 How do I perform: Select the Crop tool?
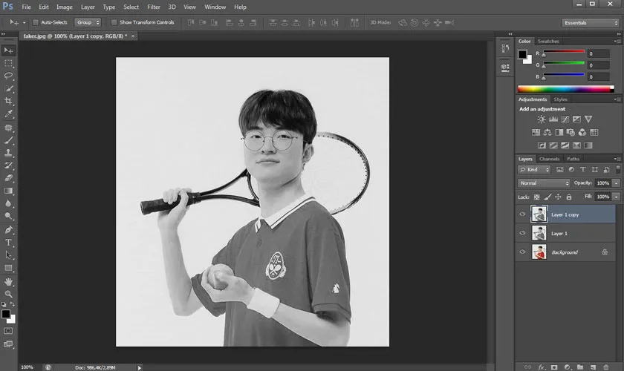[x=8, y=101]
